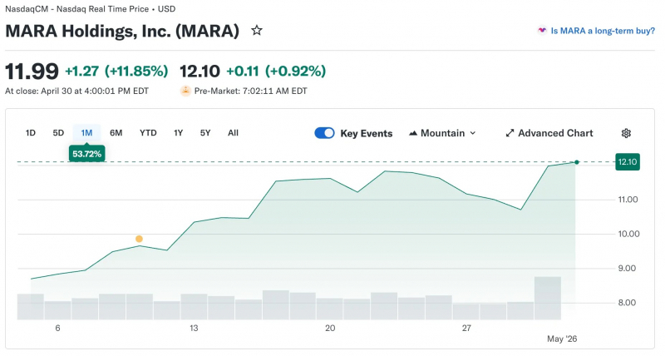Switch to the 5Y time range
This screenshot has height=356, width=665.
click(205, 133)
